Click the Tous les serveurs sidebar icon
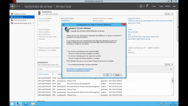The height and width of the screenshot is (106, 188). point(12,20)
